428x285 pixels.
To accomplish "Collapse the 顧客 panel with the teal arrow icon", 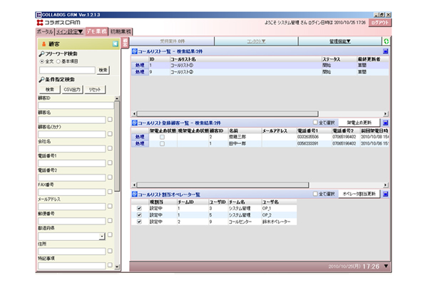I will [114, 44].
